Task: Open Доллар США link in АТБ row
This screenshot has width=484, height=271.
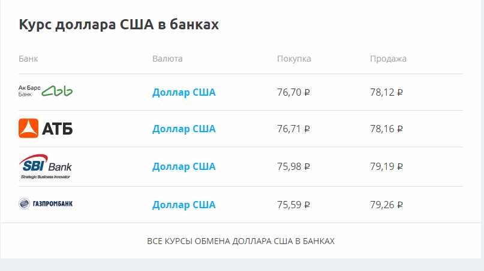Action: [184, 129]
